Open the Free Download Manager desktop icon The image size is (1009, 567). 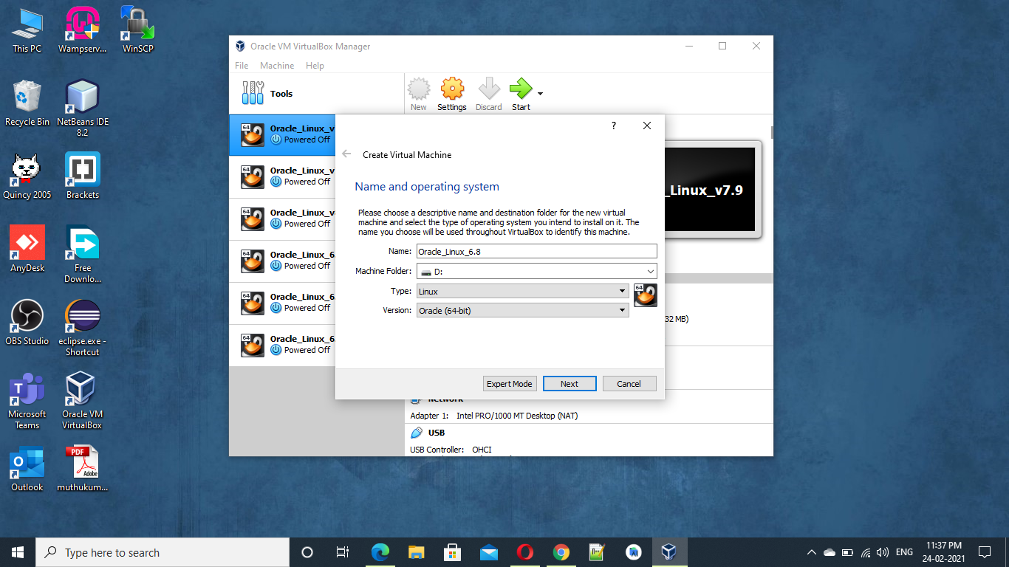(x=82, y=255)
